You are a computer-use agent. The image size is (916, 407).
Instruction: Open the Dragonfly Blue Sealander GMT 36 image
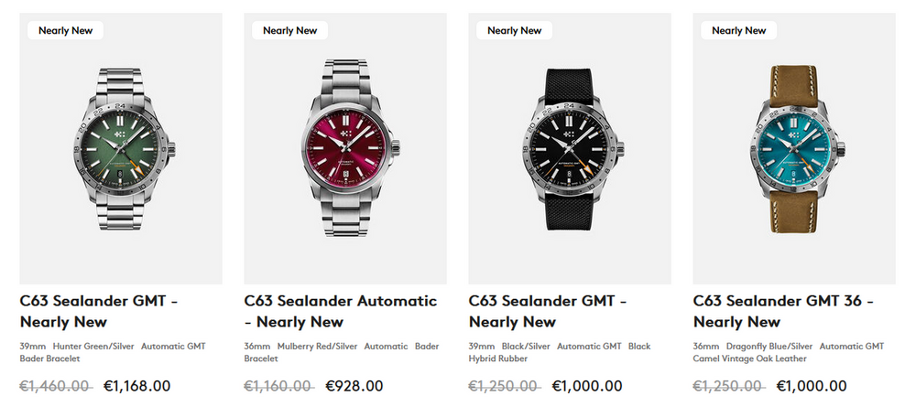794,149
